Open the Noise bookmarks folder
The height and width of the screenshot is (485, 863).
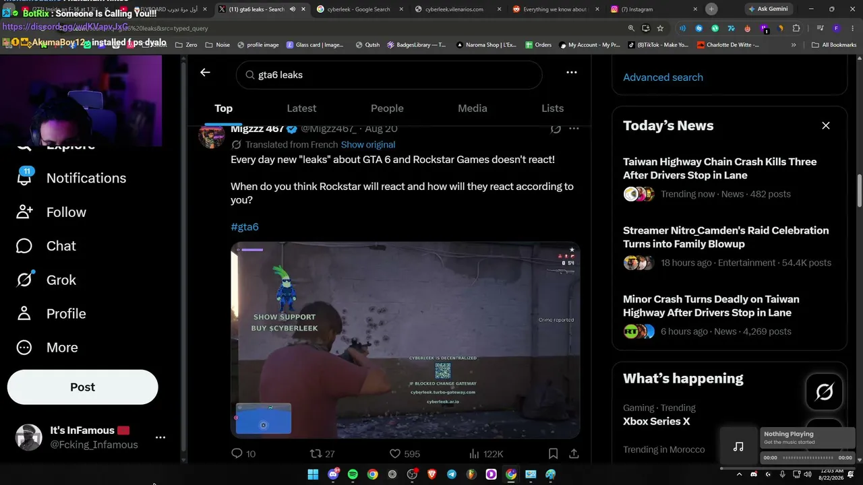pyautogui.click(x=217, y=45)
